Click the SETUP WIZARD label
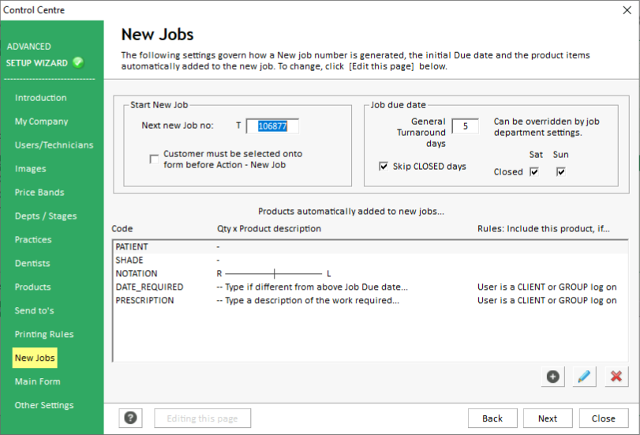The image size is (640, 435). pyautogui.click(x=37, y=63)
